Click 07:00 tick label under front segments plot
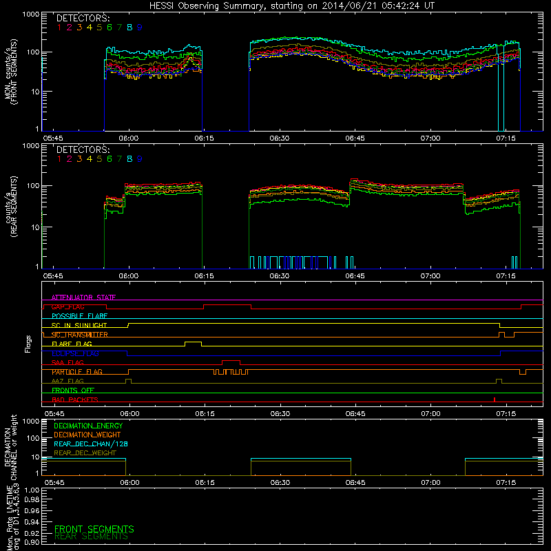This screenshot has height=551, width=551. (x=430, y=138)
